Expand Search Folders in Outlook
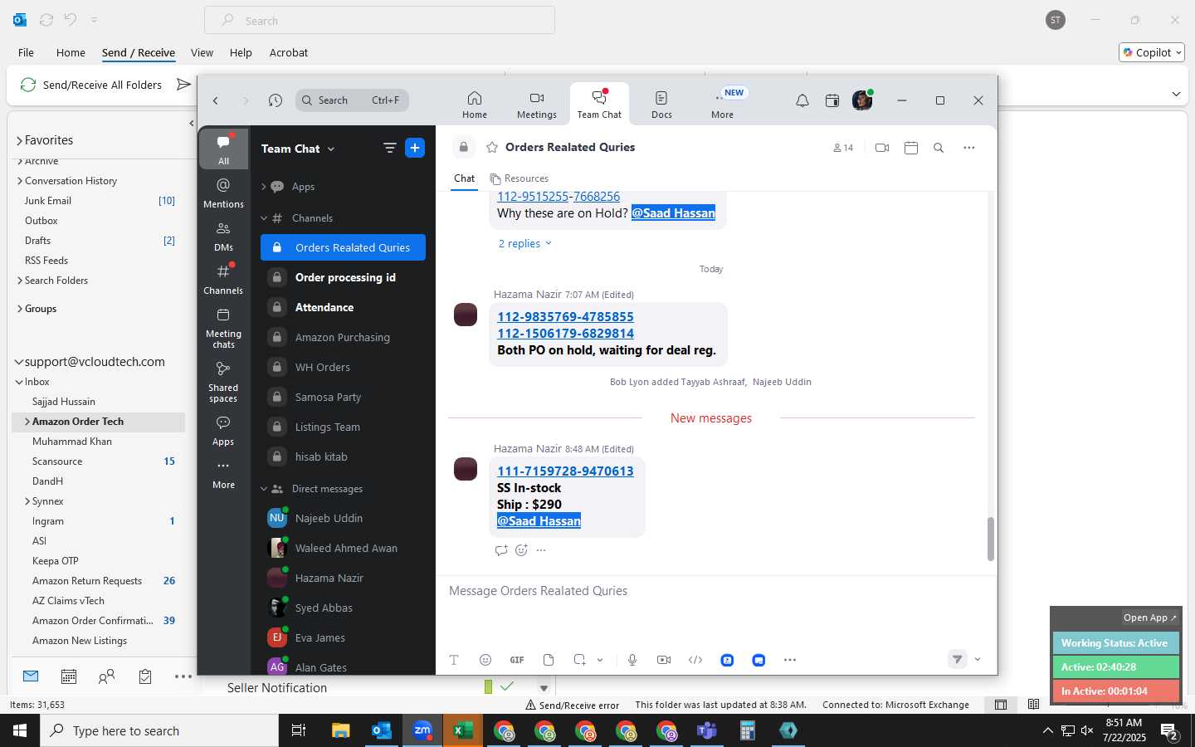The image size is (1195, 747). coord(20,281)
